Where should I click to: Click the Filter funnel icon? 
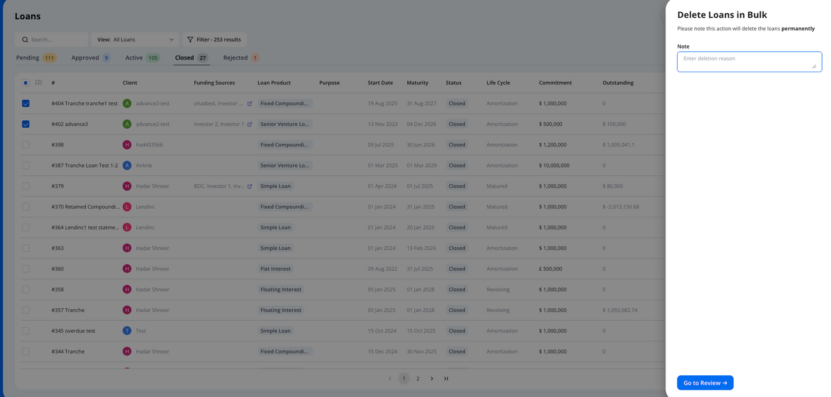click(190, 39)
